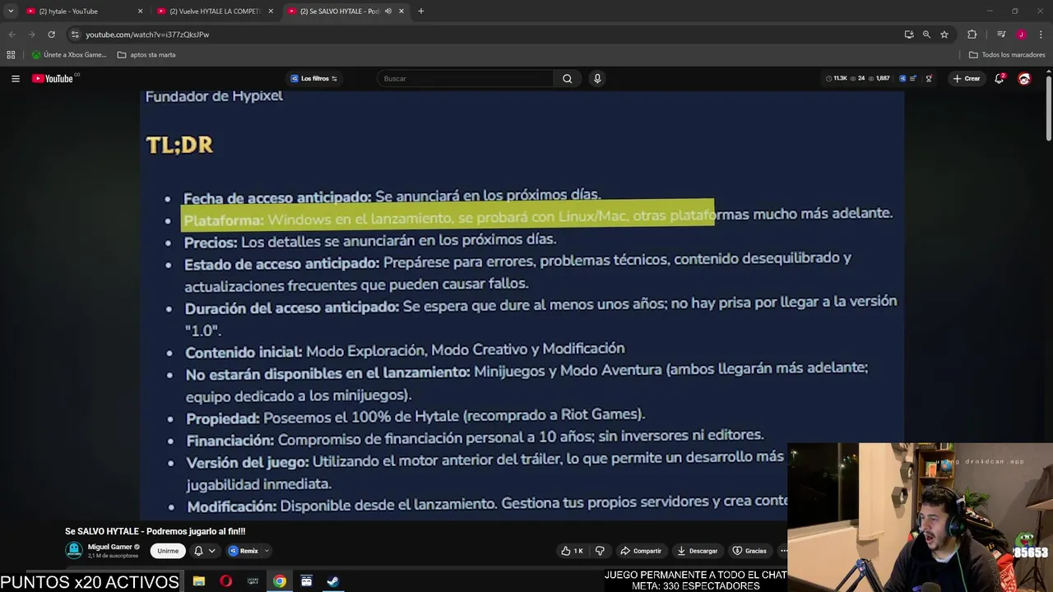Focus the Buscar search field
1053x592 pixels.
465,78
